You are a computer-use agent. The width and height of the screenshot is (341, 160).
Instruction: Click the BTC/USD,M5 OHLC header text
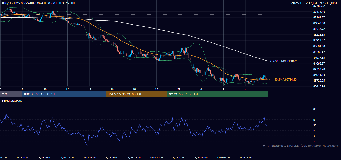click(x=38, y=3)
